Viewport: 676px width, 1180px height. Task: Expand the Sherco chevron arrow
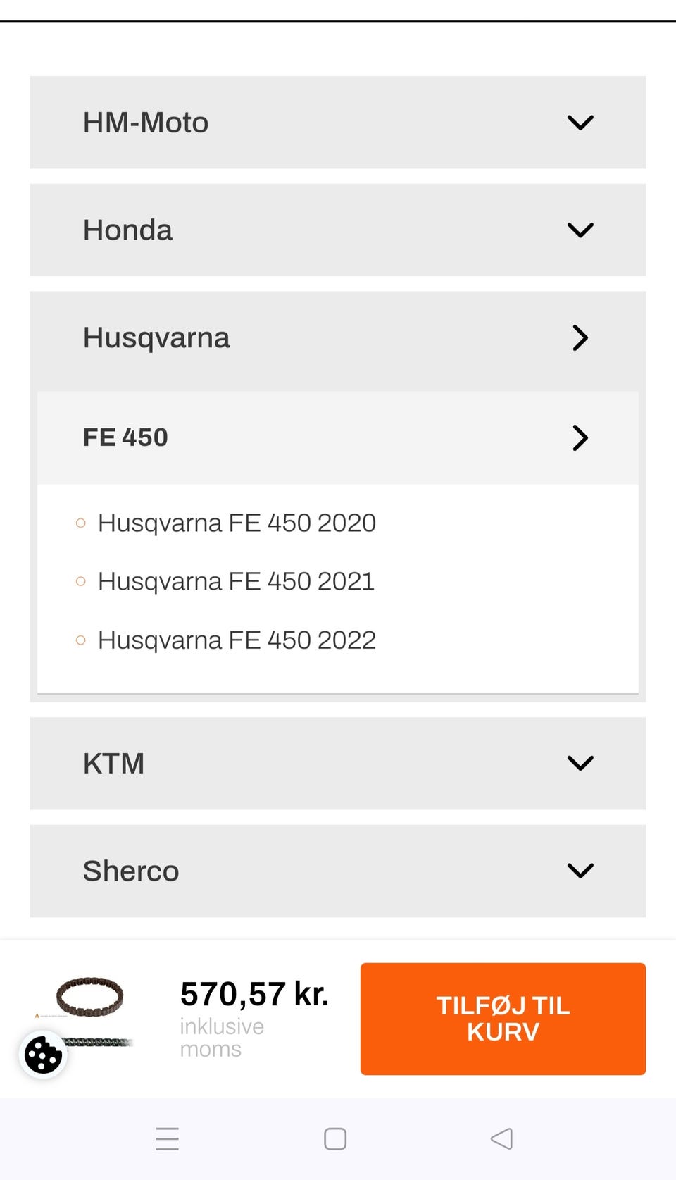click(x=580, y=871)
